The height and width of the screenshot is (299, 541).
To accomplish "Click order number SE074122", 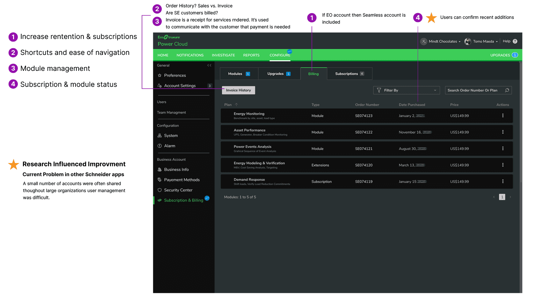I will [364, 132].
